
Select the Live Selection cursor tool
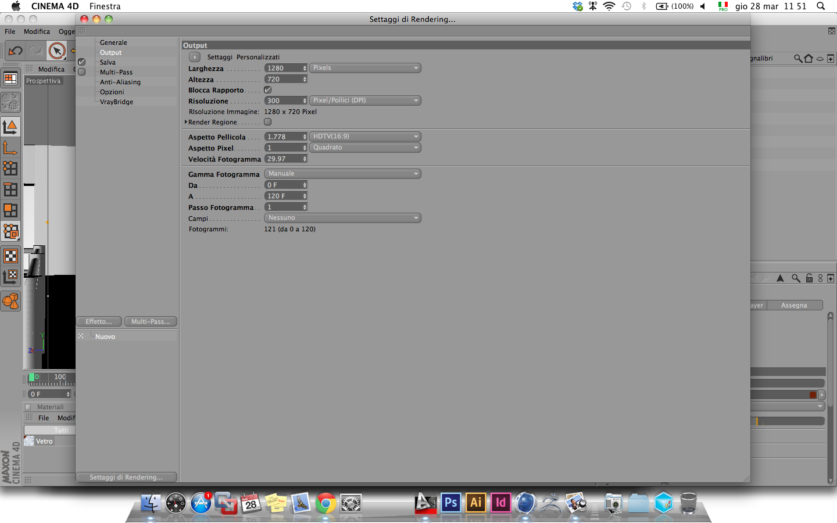tap(57, 51)
